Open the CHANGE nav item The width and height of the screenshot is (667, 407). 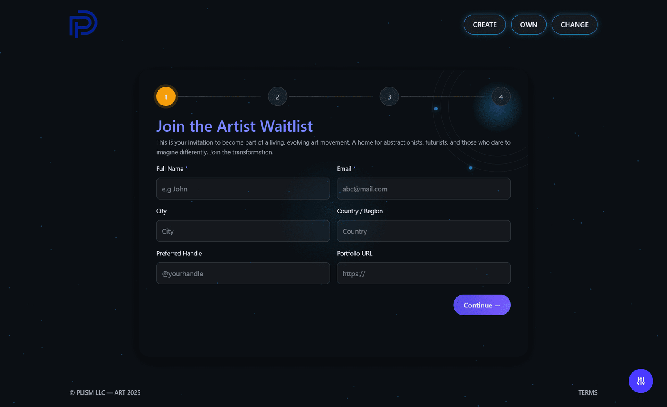click(574, 25)
